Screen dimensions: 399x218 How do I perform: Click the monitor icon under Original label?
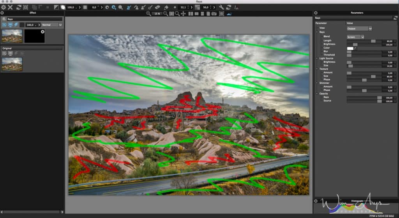10,53
